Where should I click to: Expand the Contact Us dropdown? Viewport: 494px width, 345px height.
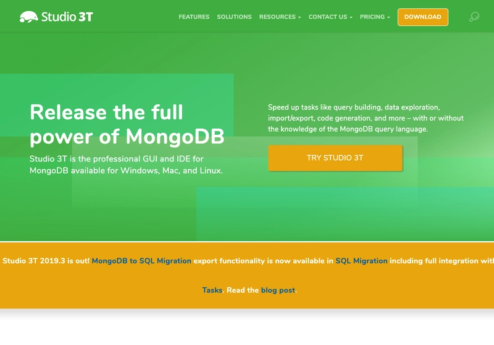(330, 17)
